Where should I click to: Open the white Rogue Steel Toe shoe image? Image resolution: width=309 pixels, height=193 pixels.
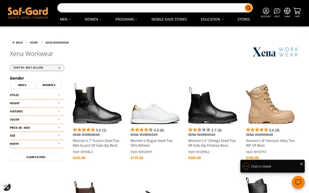[155, 113]
